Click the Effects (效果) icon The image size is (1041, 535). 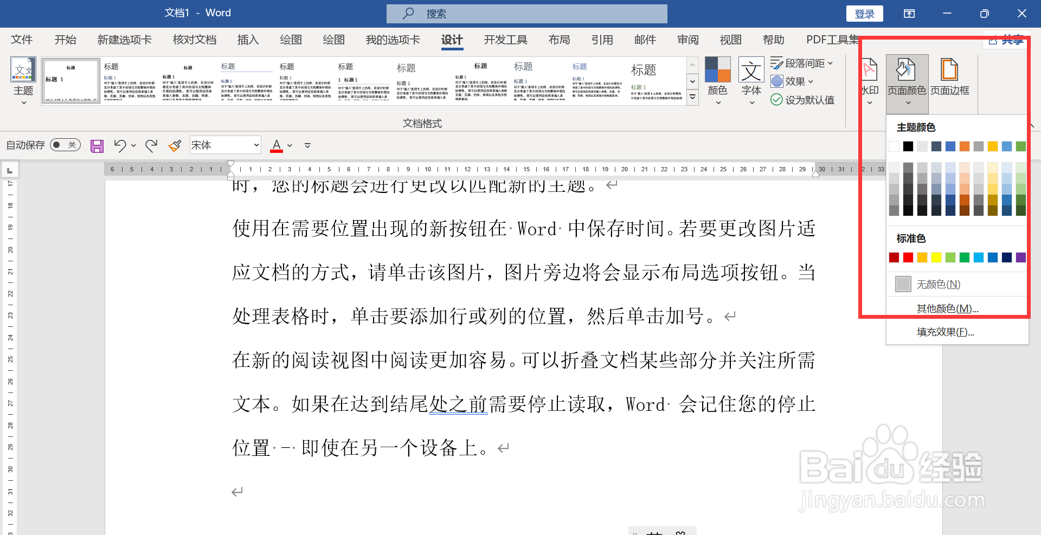(777, 81)
